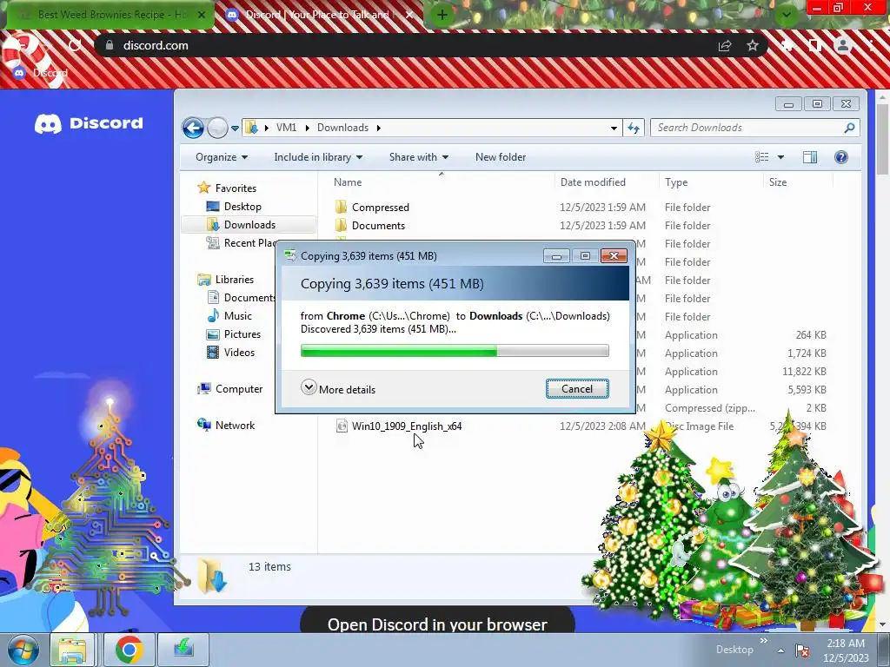Click the Explorer forward navigation arrow
Viewport: 890px width, 667px height.
tap(216, 128)
